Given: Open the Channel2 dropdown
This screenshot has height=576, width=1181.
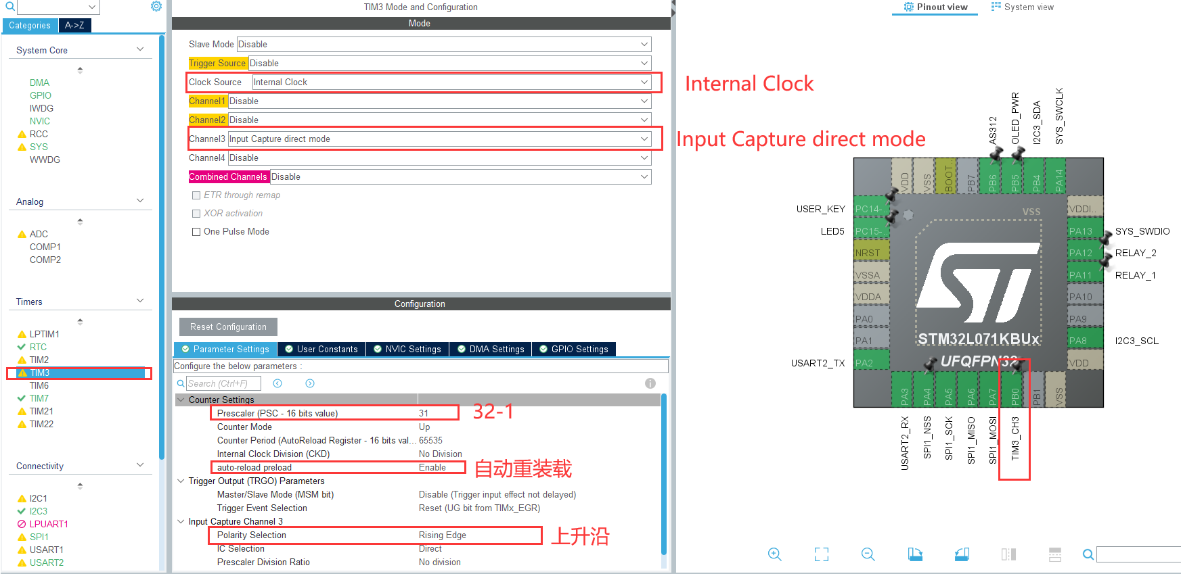Looking at the screenshot, I should point(439,120).
